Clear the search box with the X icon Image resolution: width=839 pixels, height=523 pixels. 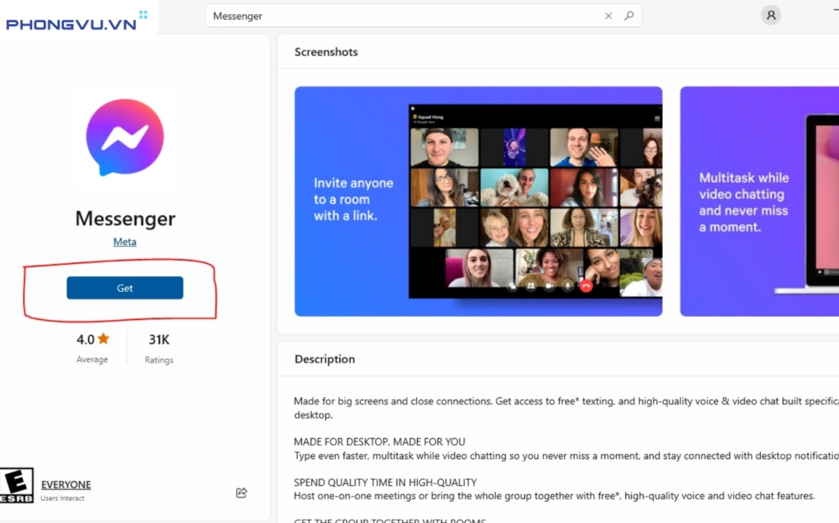click(609, 16)
